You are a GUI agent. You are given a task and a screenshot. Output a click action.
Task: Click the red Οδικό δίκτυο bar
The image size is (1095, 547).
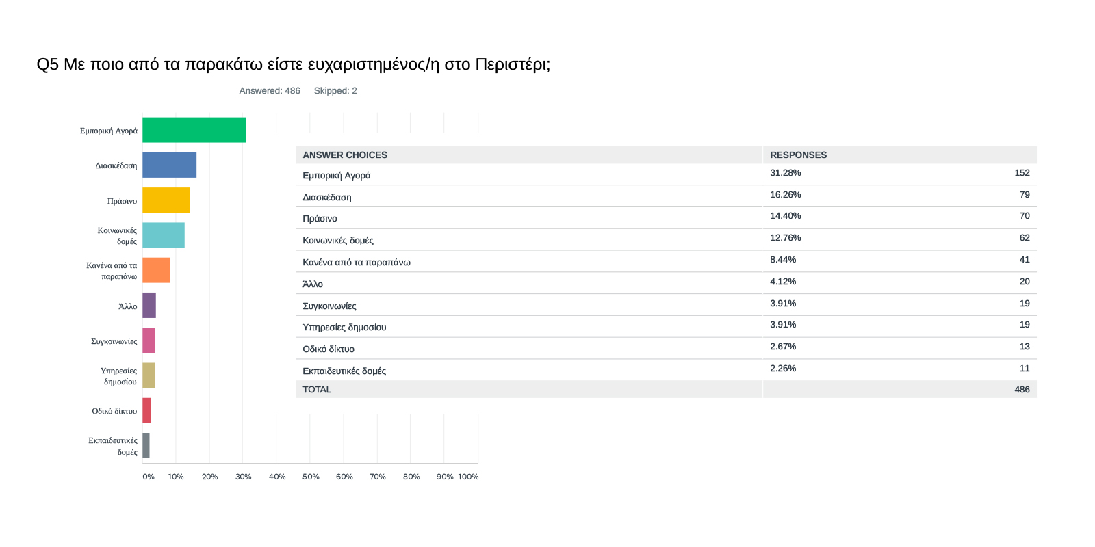pos(146,410)
